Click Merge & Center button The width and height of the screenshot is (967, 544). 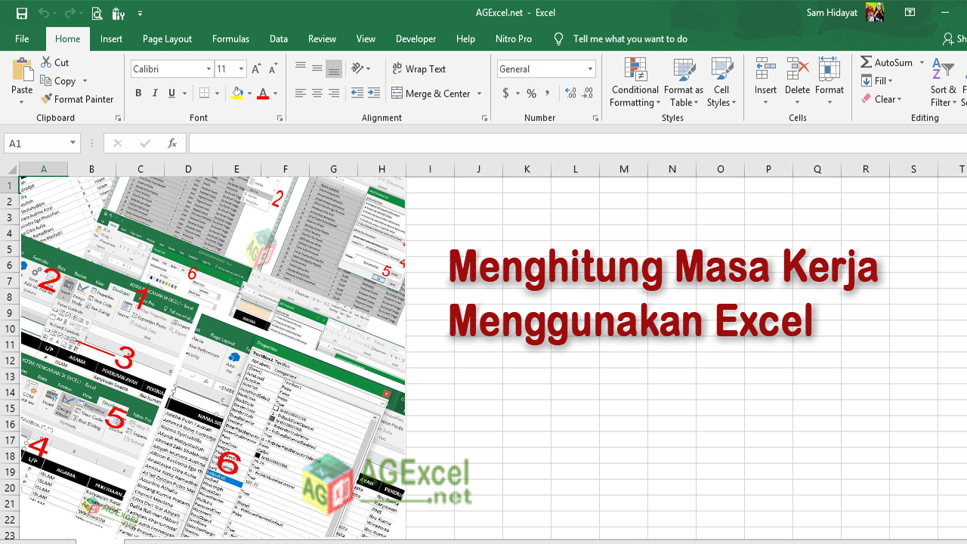tap(431, 94)
